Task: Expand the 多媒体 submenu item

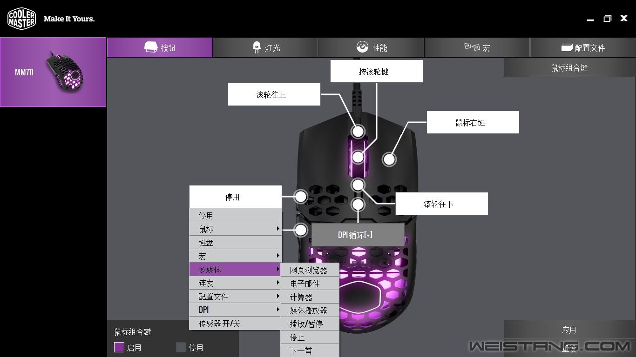Action: pyautogui.click(x=236, y=269)
